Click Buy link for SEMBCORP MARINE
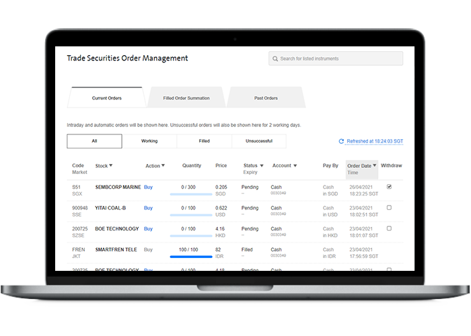Screen dimensions: 471x336 coord(148,187)
